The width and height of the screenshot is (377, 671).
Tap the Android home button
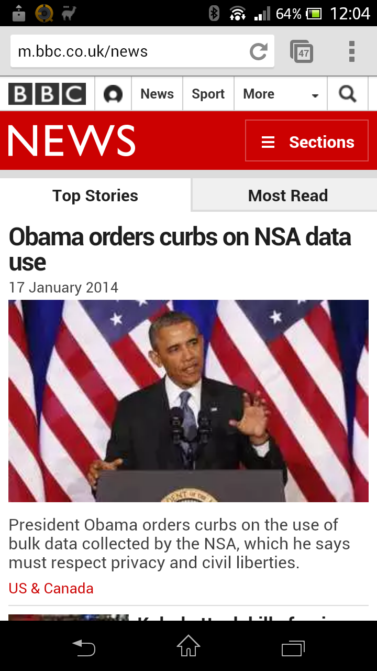(x=188, y=646)
